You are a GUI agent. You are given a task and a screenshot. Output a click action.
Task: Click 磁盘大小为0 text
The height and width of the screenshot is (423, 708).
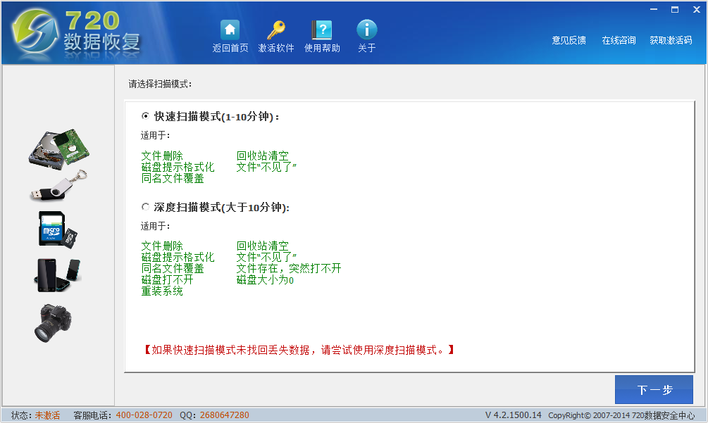pyautogui.click(x=265, y=280)
